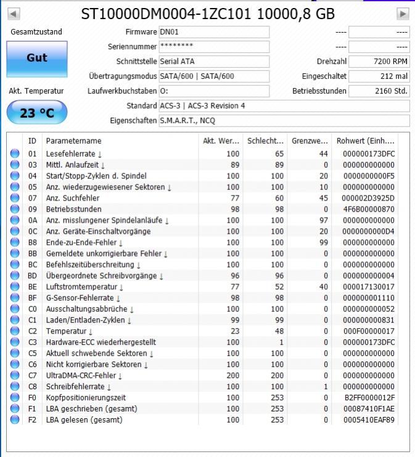The image size is (415, 457).
Task: Click the status orb for Laden/Entladen-Zyklen
Action: pyautogui.click(x=15, y=319)
